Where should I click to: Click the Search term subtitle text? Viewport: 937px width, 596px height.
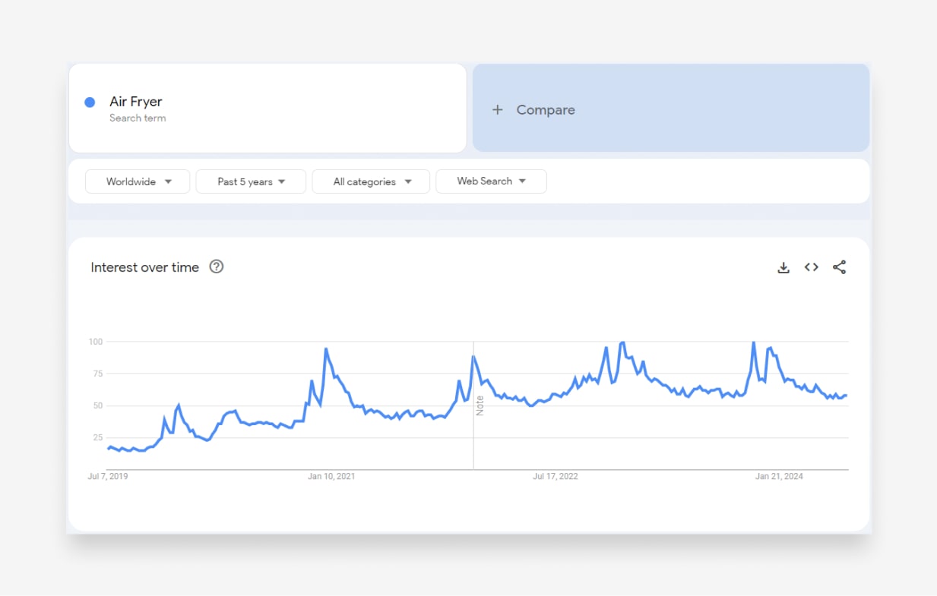coord(138,118)
